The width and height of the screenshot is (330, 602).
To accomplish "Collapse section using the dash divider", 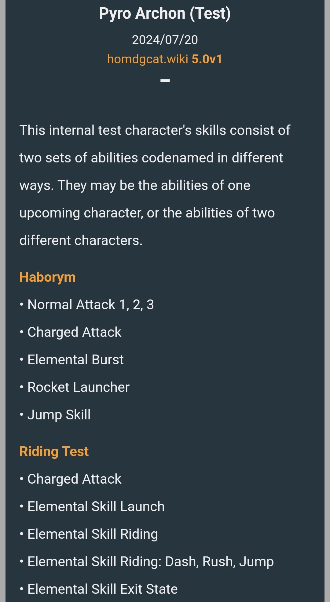I will (x=165, y=80).
